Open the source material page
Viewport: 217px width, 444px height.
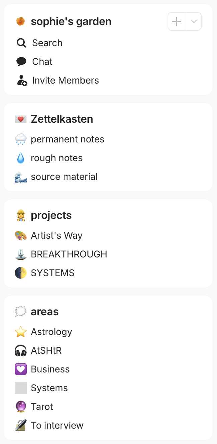[x=64, y=177]
